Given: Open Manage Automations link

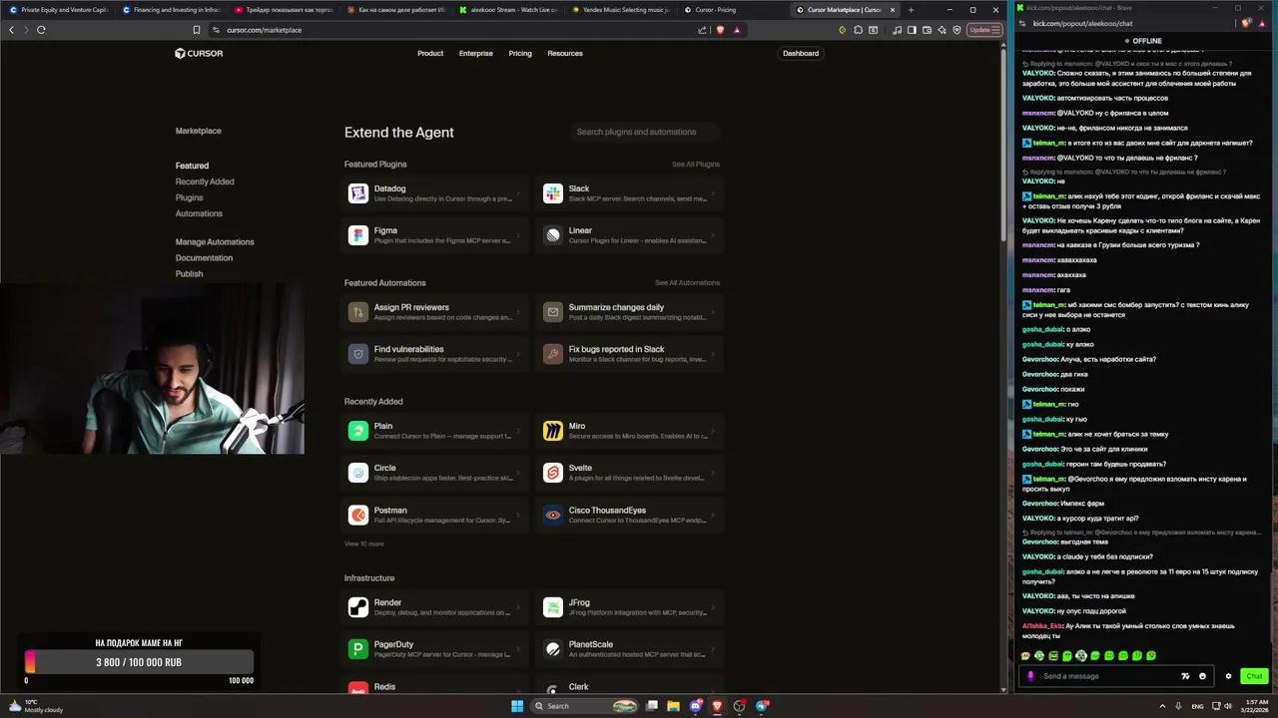Looking at the screenshot, I should [215, 241].
